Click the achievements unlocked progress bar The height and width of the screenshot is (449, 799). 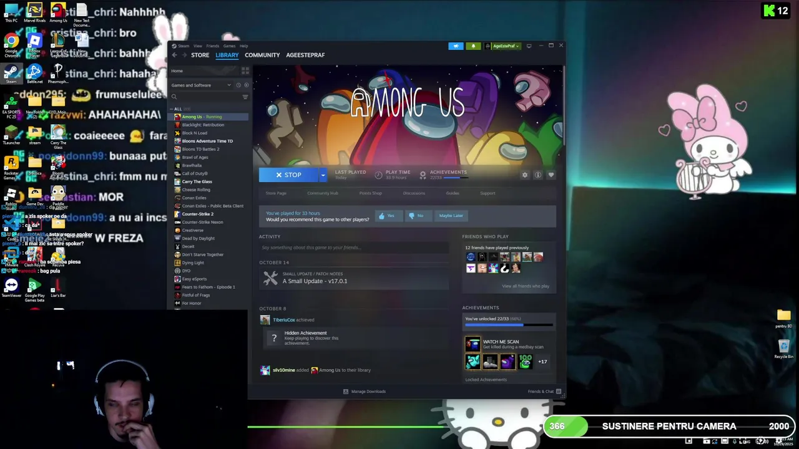[509, 325]
